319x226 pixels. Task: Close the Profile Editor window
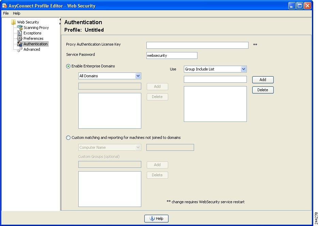pyautogui.click(x=308, y=5)
